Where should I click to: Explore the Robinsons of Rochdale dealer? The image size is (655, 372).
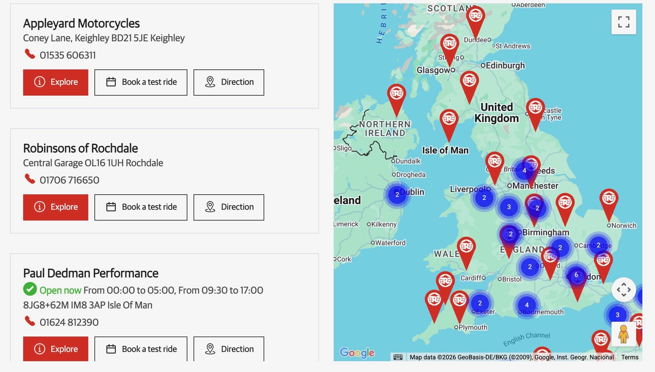click(x=56, y=207)
